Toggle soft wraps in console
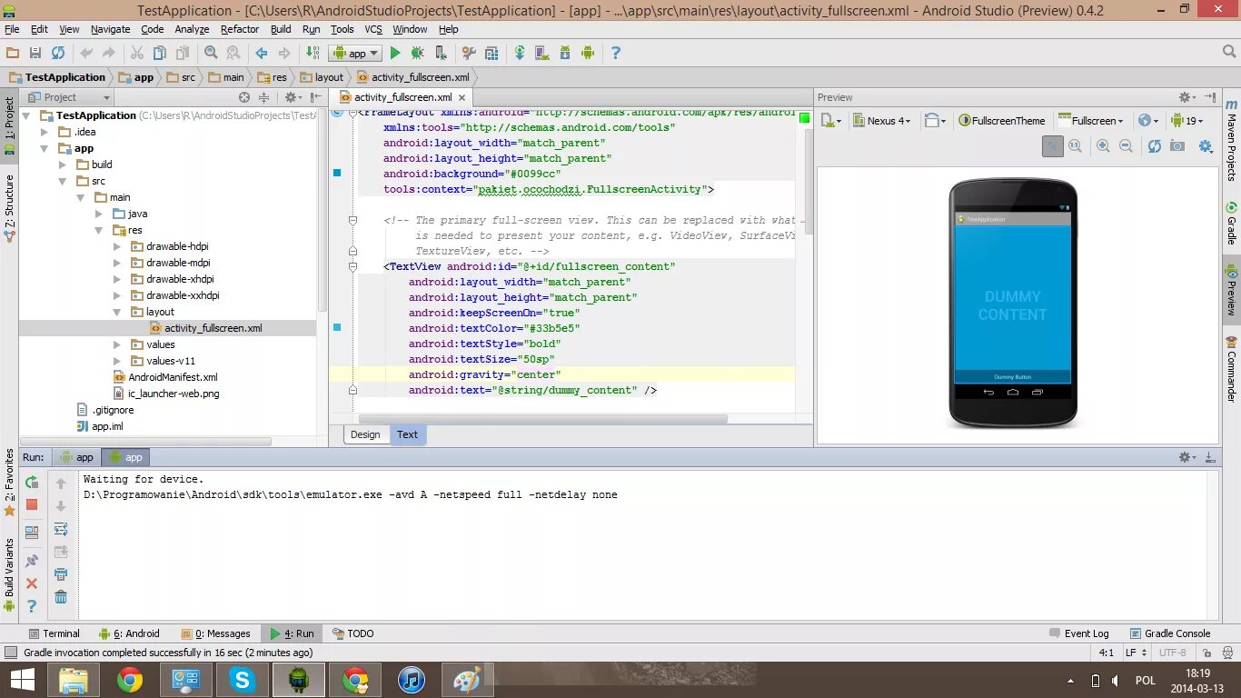This screenshot has height=698, width=1241. (x=61, y=529)
